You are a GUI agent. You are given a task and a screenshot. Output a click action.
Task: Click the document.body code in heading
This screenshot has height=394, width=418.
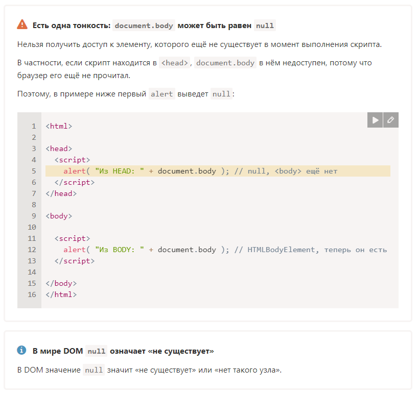pyautogui.click(x=144, y=26)
